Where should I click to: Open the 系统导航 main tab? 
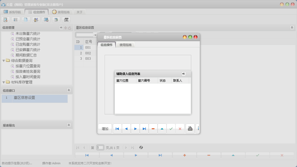tap(12, 12)
